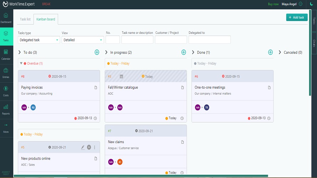
Task: Open the View dropdown set to Detailed
Action: pyautogui.click(x=83, y=40)
